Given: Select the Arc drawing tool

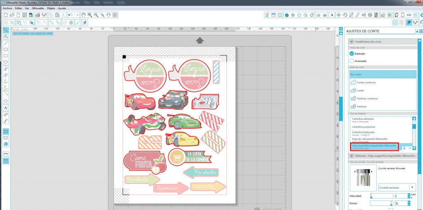Looking at the screenshot, I should [x=6, y=94].
